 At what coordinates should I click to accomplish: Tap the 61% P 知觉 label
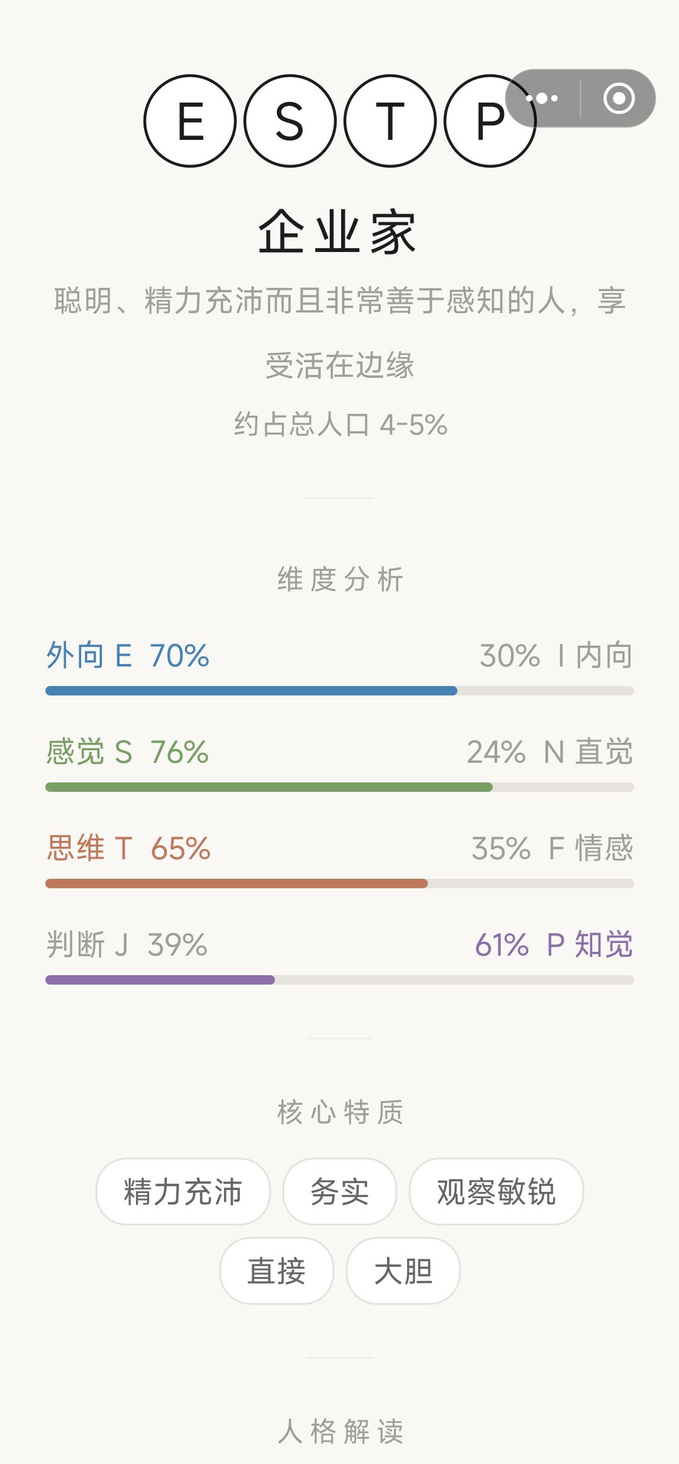[554, 945]
